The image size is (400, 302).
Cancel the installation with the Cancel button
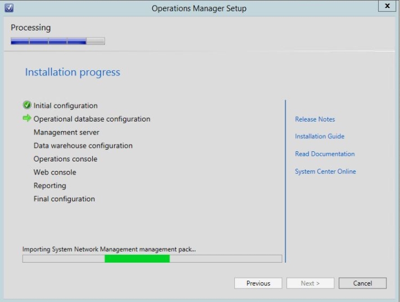[x=362, y=283]
